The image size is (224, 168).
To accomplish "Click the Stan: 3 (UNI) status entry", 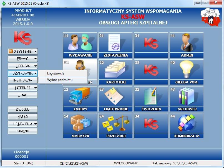I will pos(24,163).
